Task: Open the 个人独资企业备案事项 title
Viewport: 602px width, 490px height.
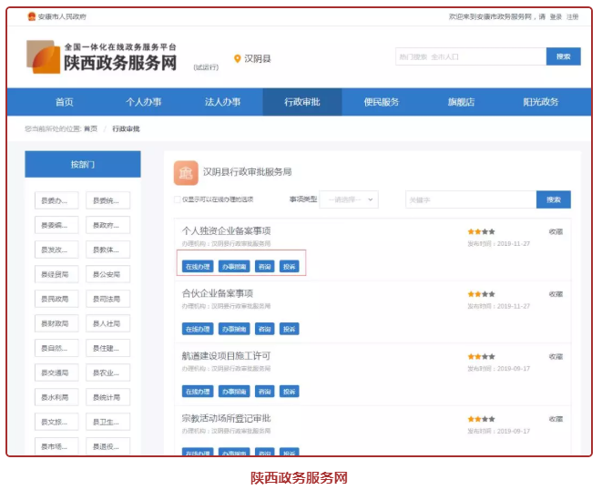Action: pos(226,230)
